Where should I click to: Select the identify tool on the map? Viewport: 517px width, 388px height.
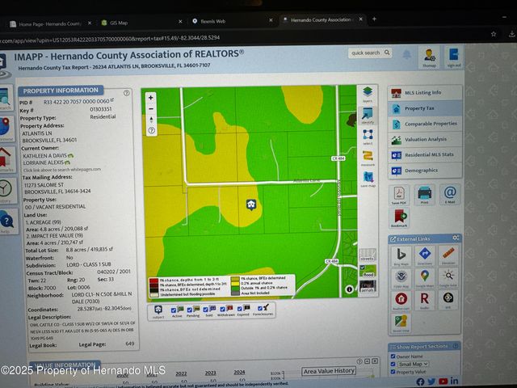(x=368, y=115)
